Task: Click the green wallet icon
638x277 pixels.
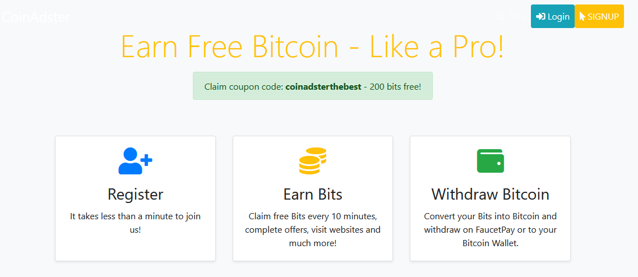Action: (x=490, y=161)
